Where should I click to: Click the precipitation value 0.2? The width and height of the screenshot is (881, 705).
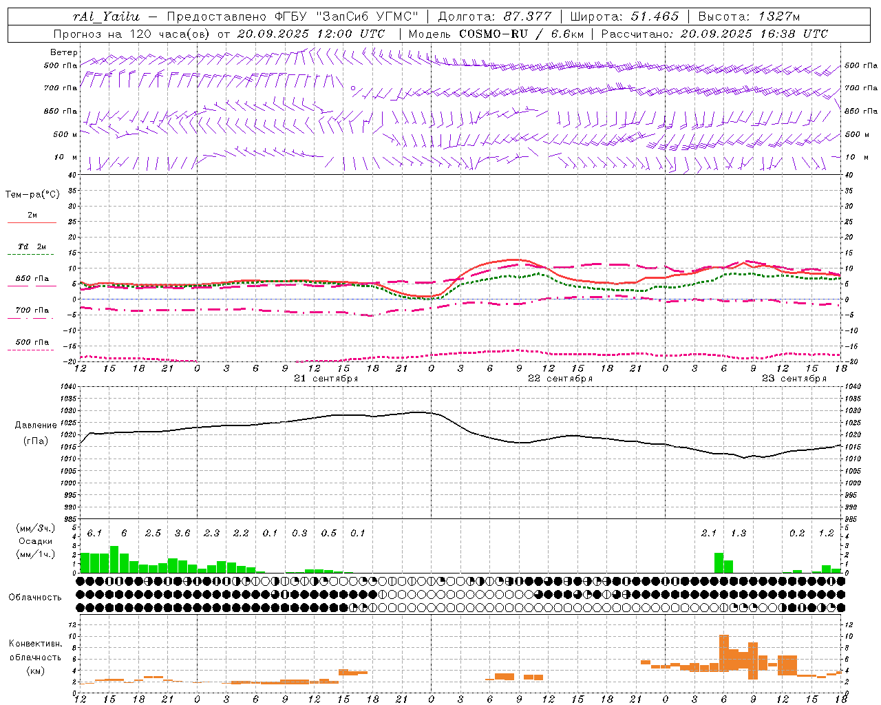[797, 534]
